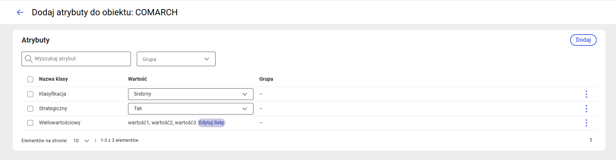Click the Grupa column header
Viewport: 616px width, 160px height.
pyautogui.click(x=266, y=79)
